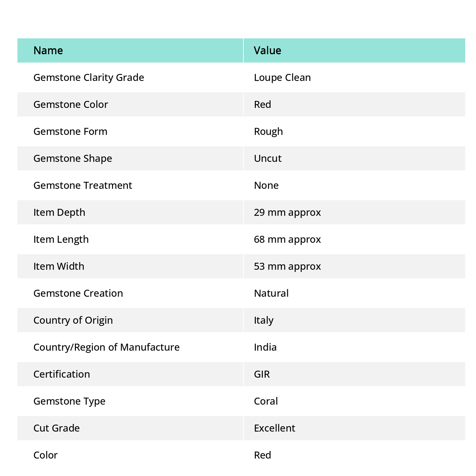This screenshot has height=476, width=476.
Task: Select the 68 mm approx length value
Action: coord(288,240)
